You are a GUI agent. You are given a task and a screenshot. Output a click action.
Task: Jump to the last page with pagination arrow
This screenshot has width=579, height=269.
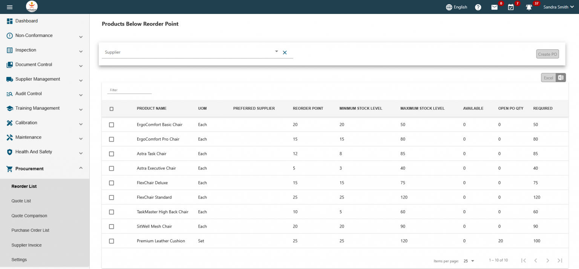click(x=560, y=260)
